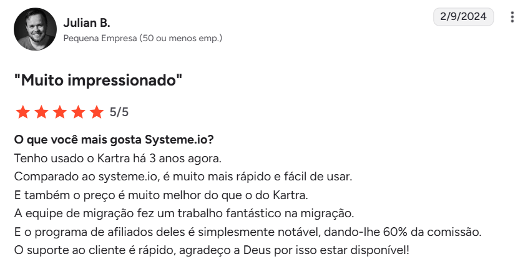
Task: Click the second rating star
Action: coord(41,112)
